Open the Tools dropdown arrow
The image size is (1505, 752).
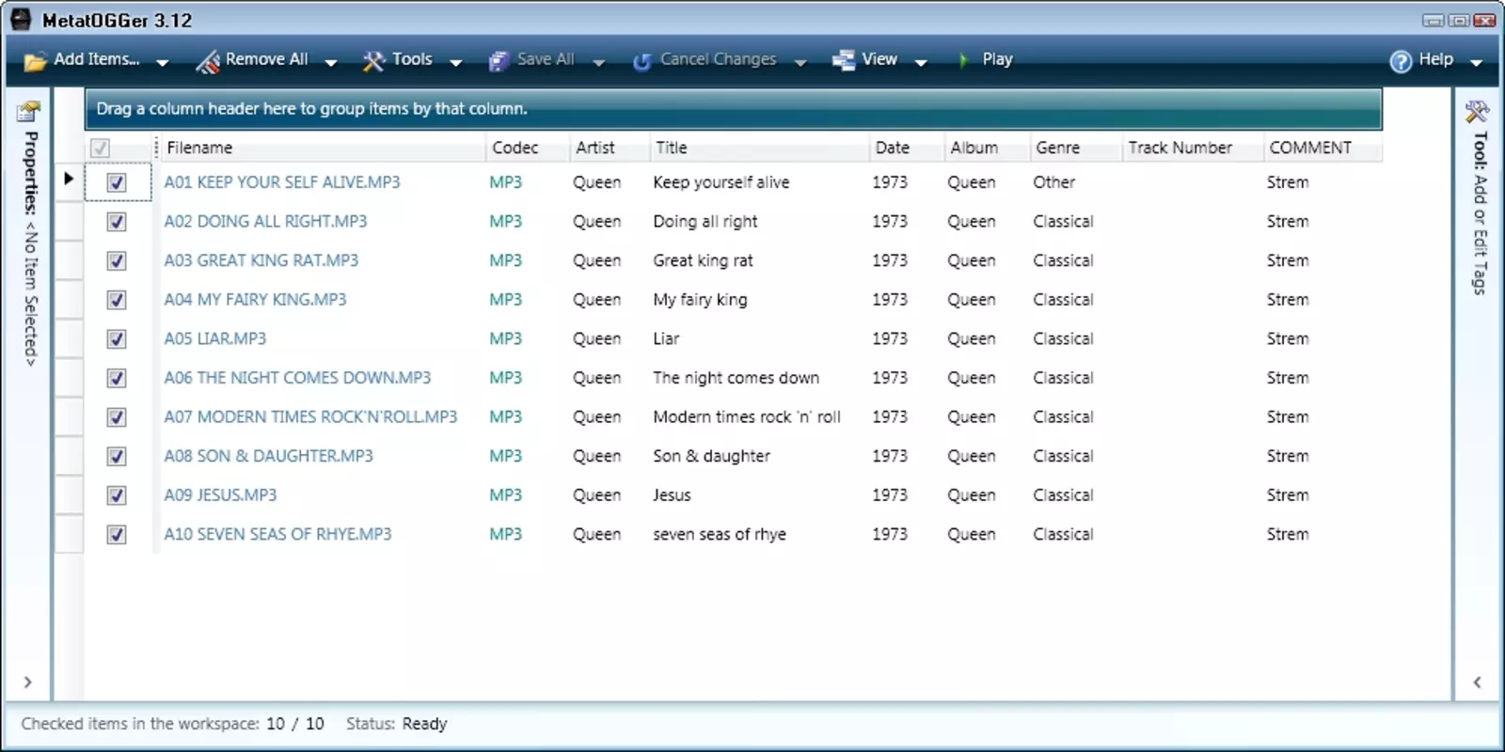pos(456,63)
